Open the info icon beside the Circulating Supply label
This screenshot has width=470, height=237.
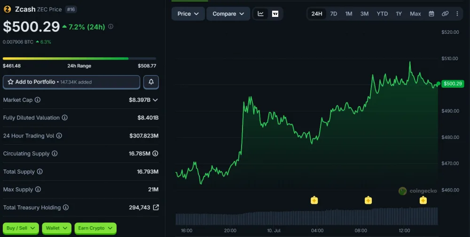[55, 153]
